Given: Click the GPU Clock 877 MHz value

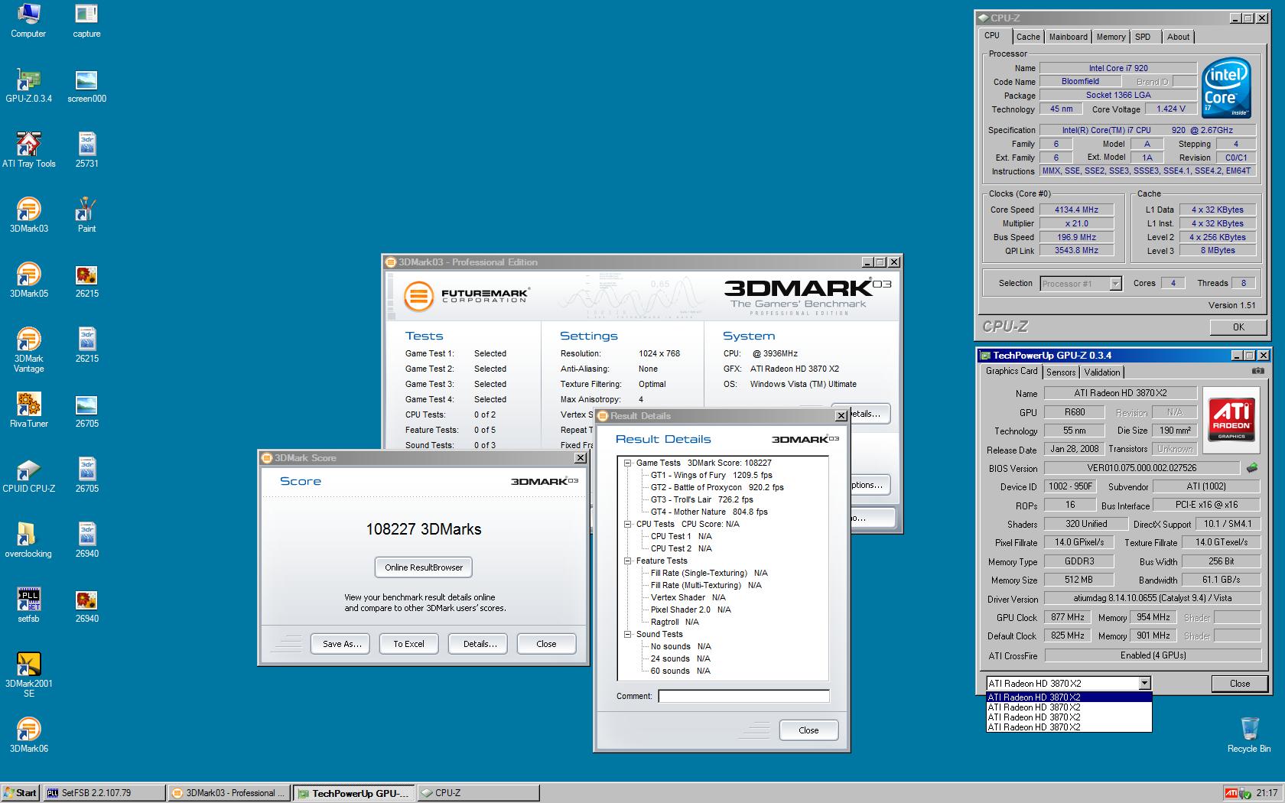Looking at the screenshot, I should [x=1068, y=617].
